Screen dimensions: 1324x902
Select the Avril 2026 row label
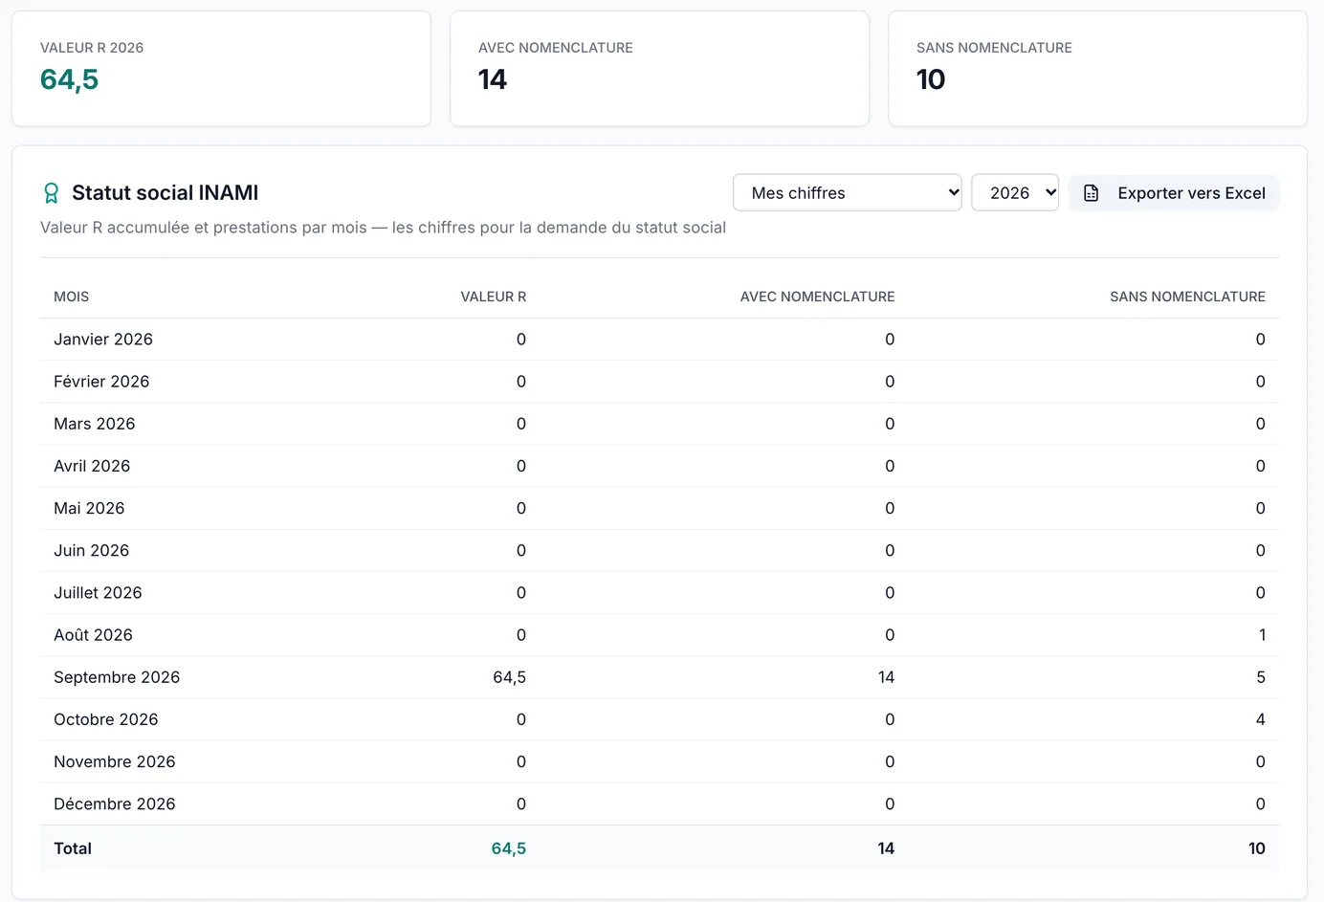92,466
